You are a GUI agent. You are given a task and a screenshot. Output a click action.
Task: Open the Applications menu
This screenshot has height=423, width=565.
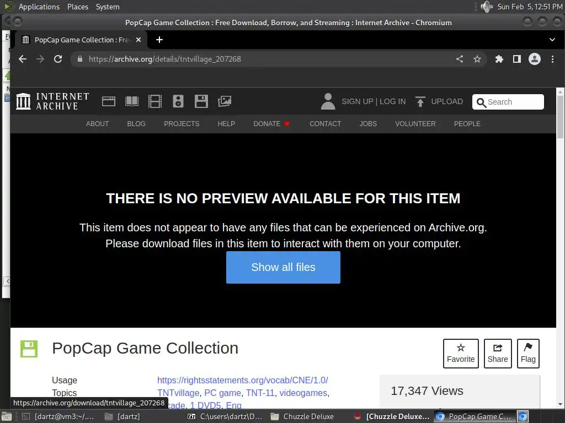tap(39, 7)
